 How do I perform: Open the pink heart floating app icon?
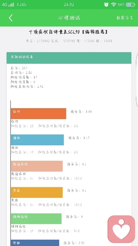(121, 229)
